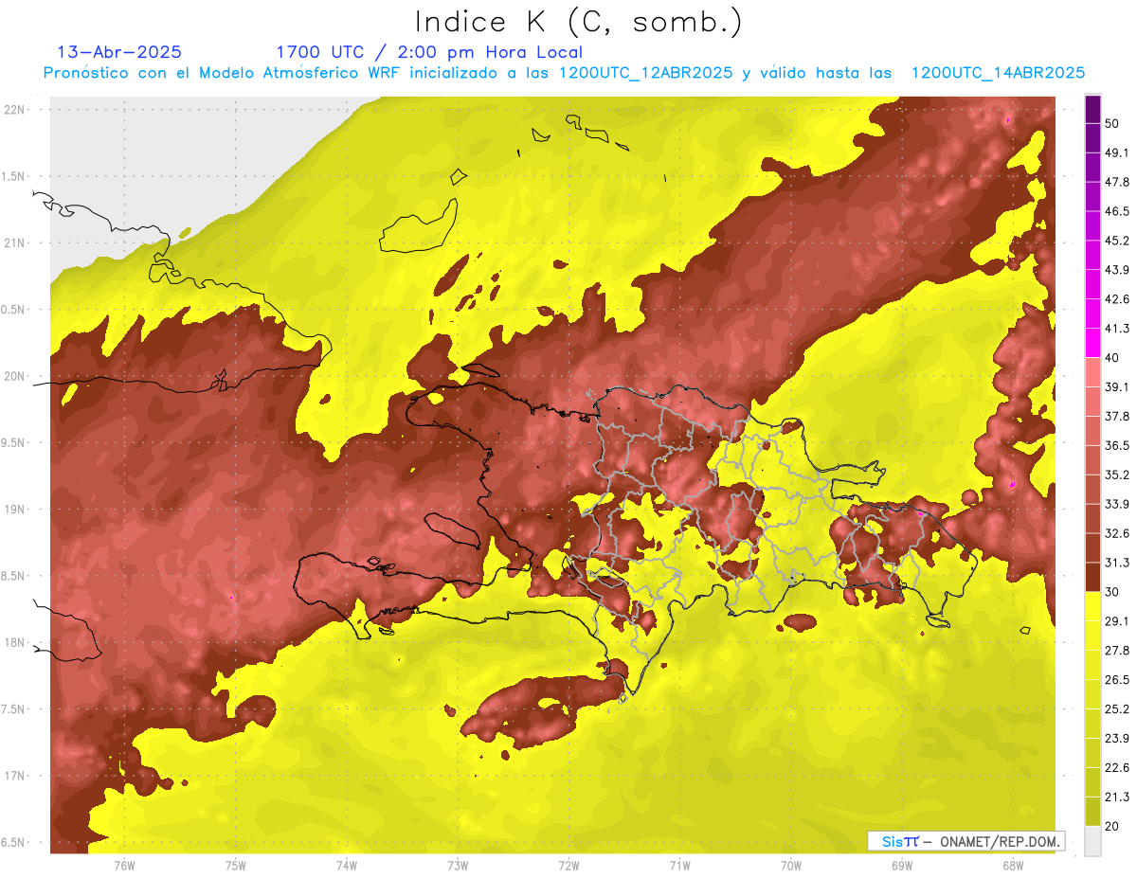Click the colorbar value '30'
This screenshot has height=878, width=1137.
point(1112,592)
